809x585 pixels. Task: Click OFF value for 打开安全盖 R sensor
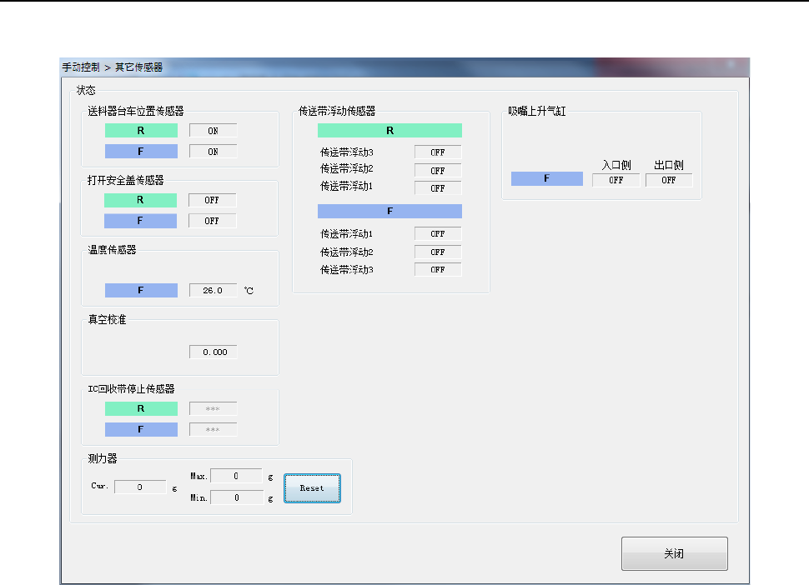tap(212, 200)
